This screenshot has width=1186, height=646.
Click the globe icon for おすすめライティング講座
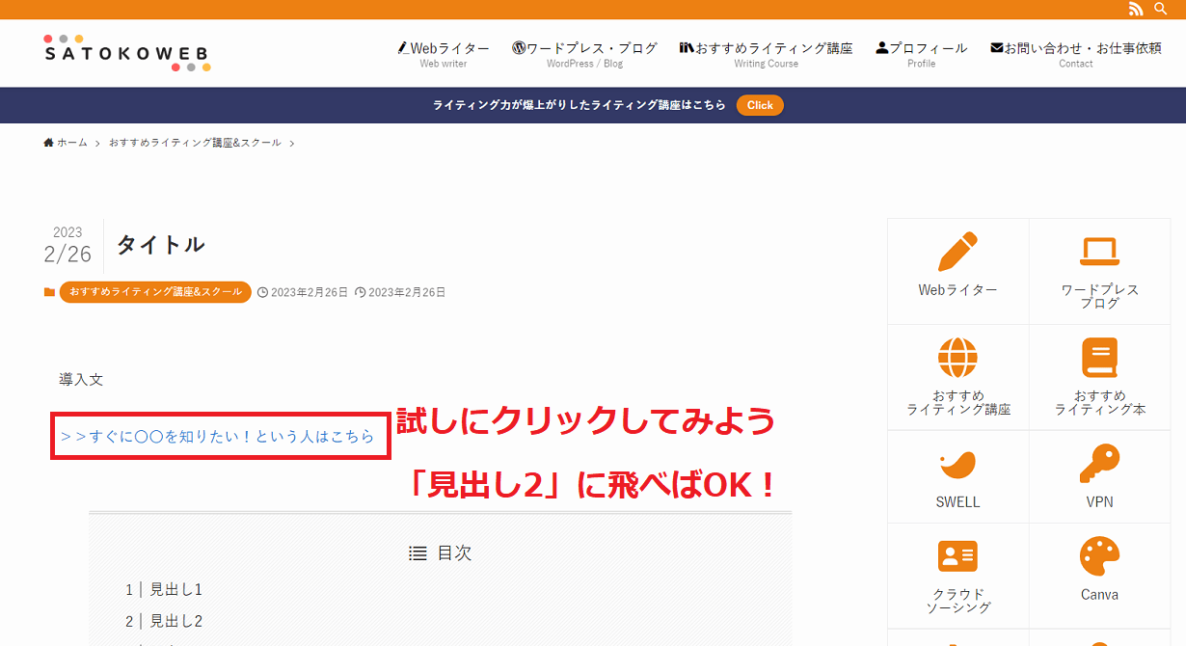point(957,359)
